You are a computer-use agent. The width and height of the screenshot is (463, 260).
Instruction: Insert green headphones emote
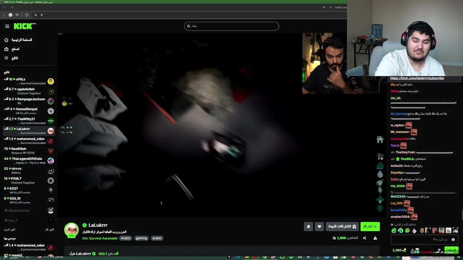pyautogui.click(x=401, y=230)
